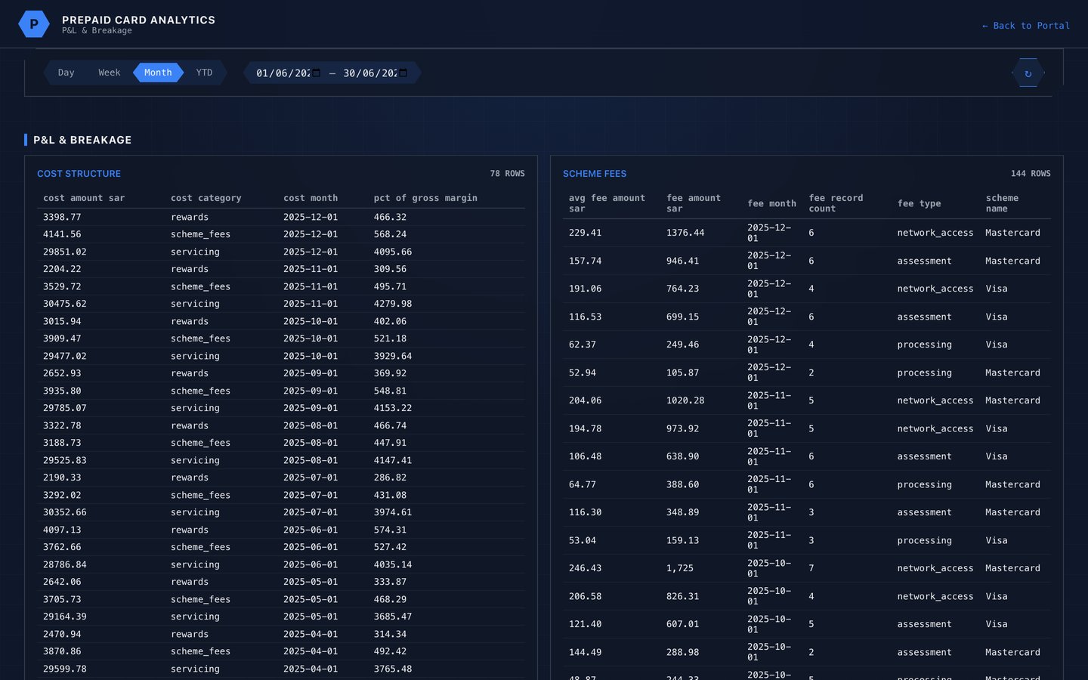Click network_access in the 191.06 row
This screenshot has width=1088, height=680.
click(935, 289)
